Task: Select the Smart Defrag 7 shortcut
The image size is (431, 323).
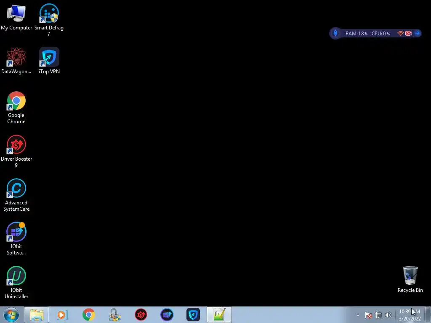Action: [49, 20]
